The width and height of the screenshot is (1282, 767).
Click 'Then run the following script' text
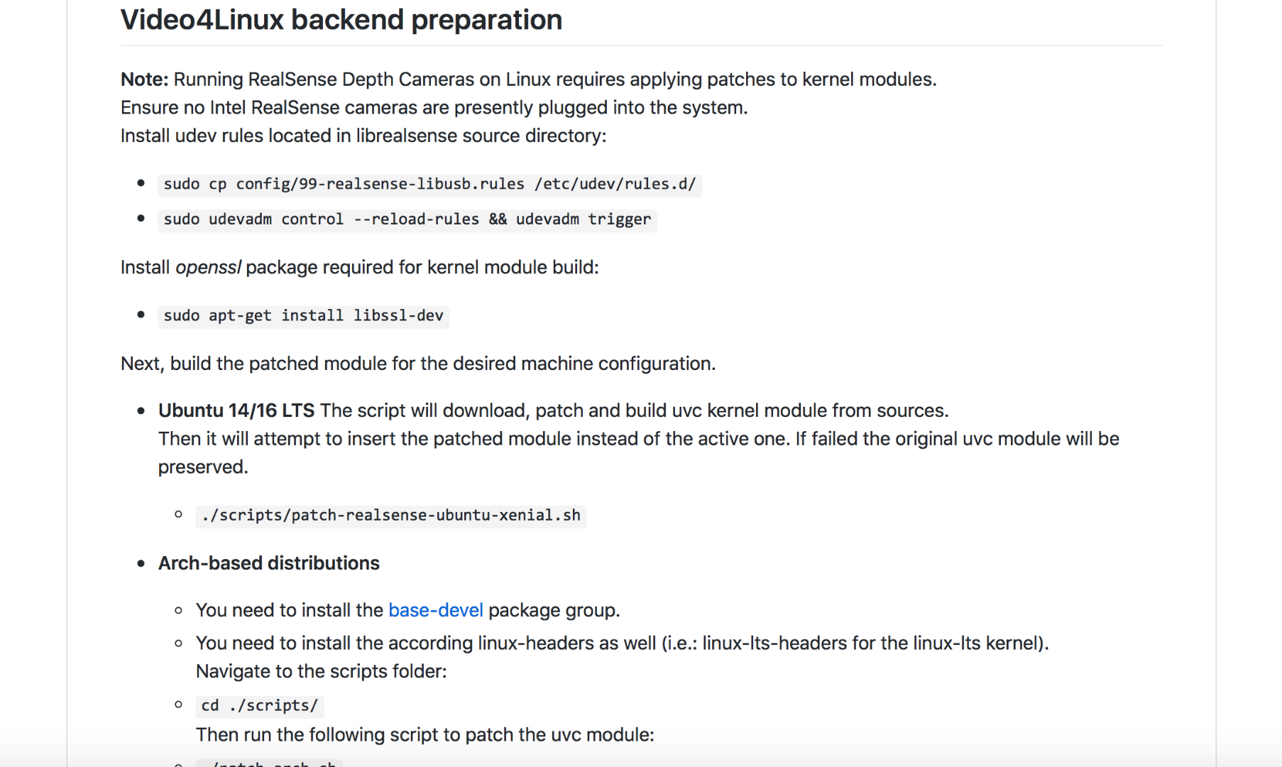pyautogui.click(x=424, y=734)
